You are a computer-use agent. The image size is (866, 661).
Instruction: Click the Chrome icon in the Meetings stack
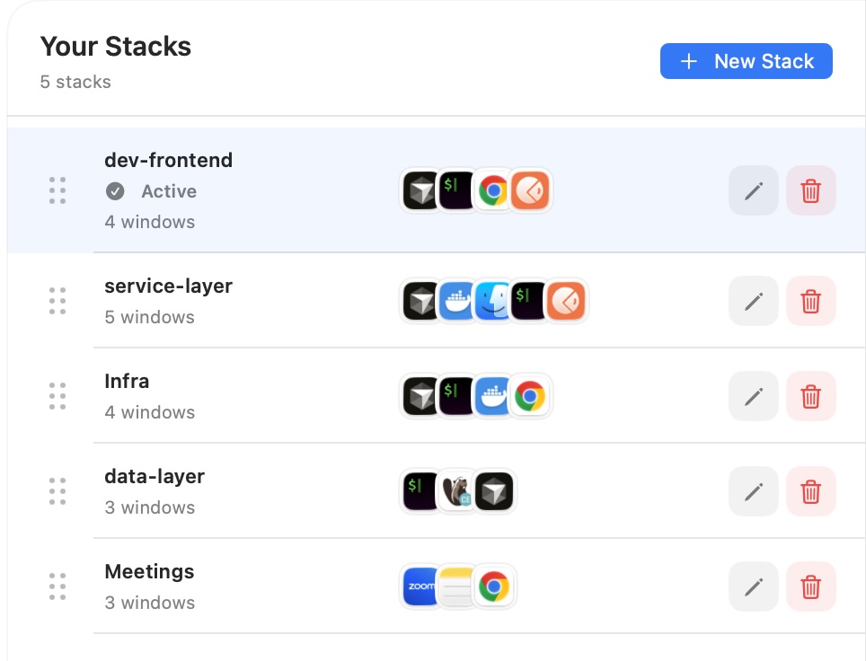point(494,586)
